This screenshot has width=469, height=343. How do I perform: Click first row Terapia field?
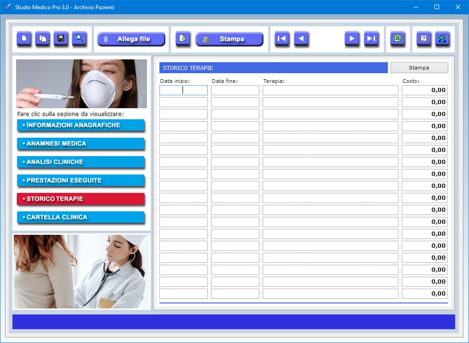point(331,90)
